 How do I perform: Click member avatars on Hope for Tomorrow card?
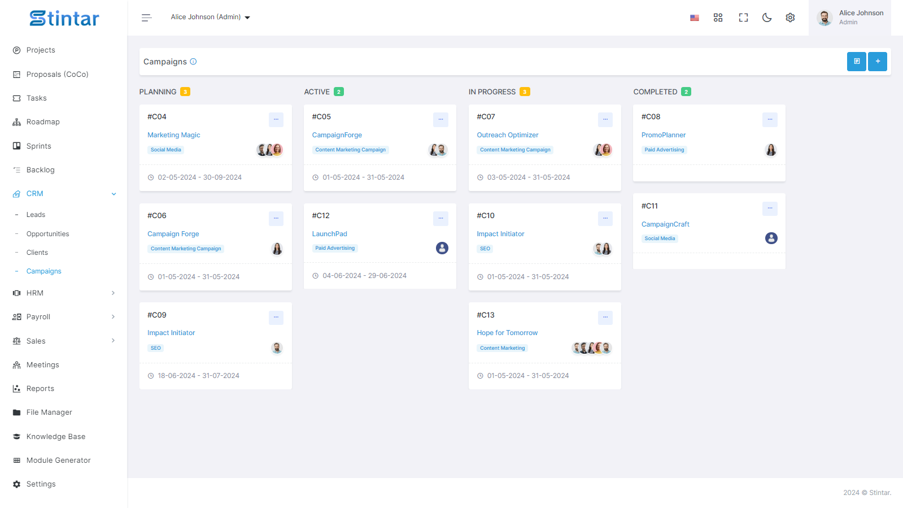pos(592,348)
